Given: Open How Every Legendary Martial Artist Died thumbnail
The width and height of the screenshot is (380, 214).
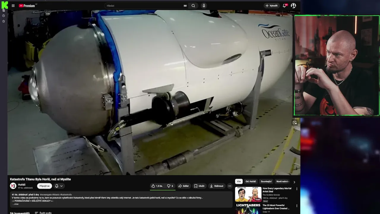Looking at the screenshot, I should pos(248,194).
